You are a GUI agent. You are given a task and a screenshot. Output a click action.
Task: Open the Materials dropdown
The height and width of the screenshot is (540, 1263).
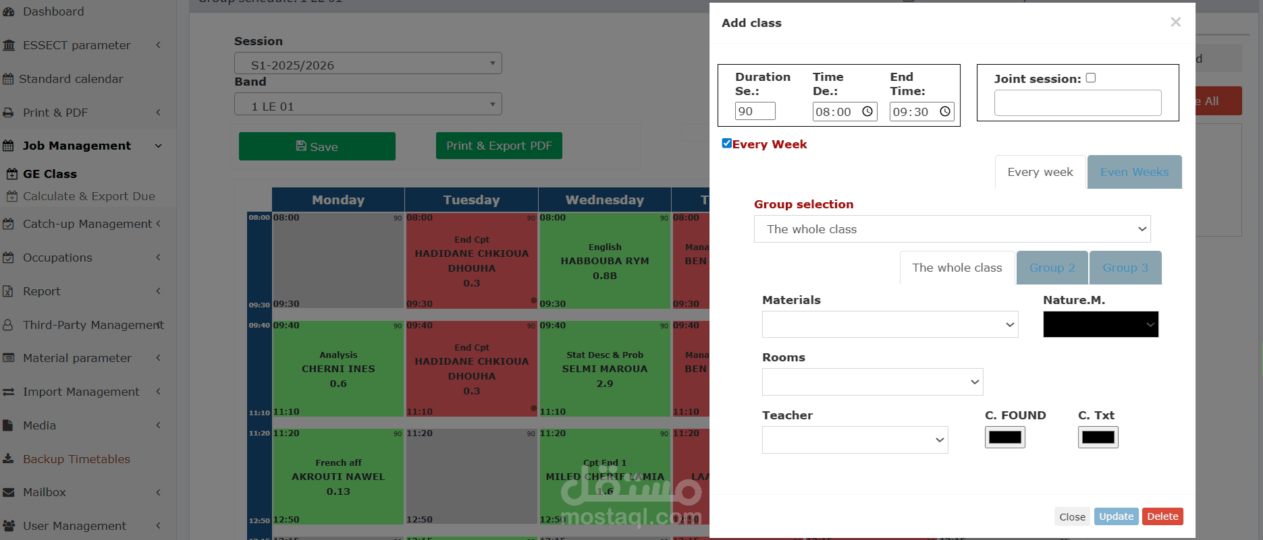890,324
